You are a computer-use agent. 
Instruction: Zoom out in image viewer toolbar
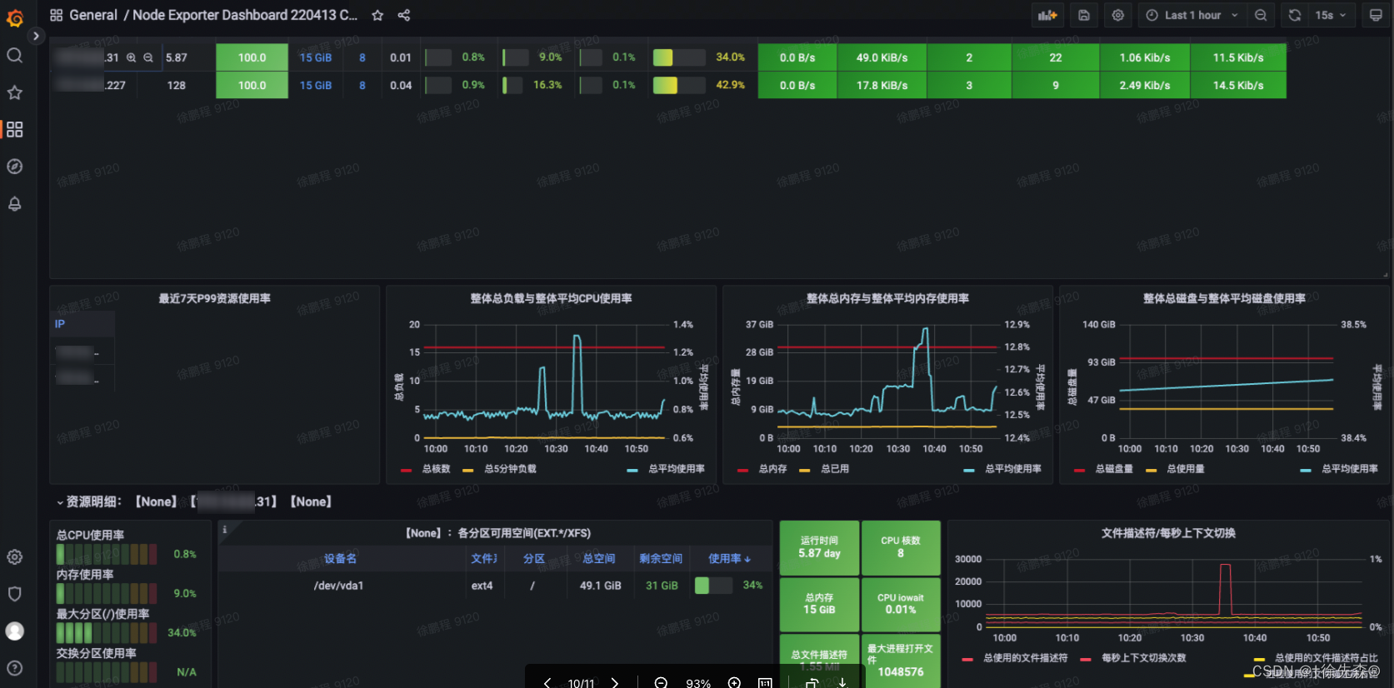pyautogui.click(x=661, y=683)
